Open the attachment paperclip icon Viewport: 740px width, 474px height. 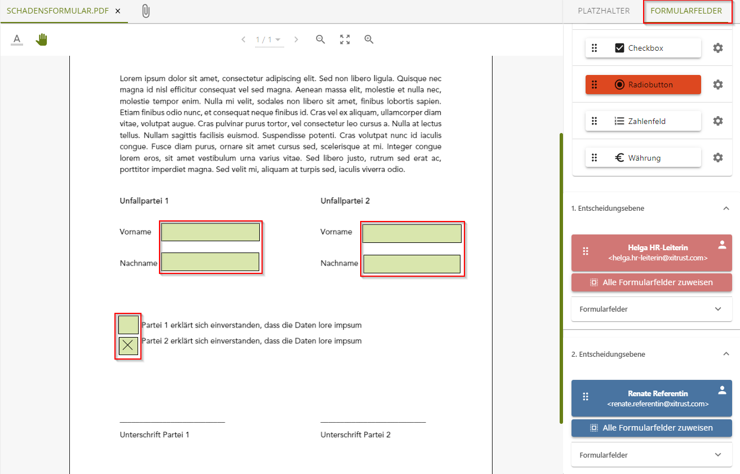pyautogui.click(x=145, y=10)
